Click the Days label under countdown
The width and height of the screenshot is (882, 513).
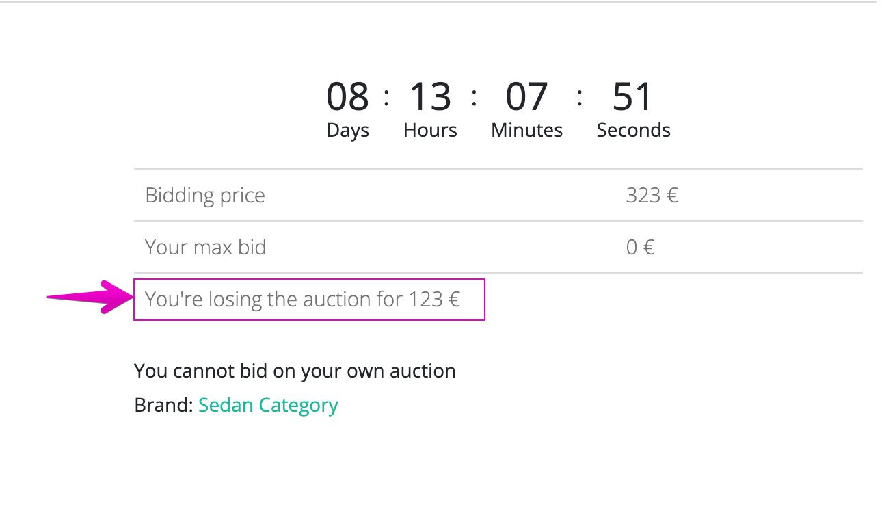point(347,130)
